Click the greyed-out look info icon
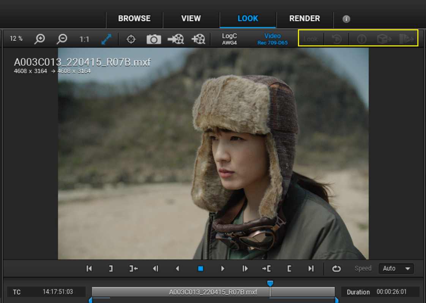 (361, 39)
